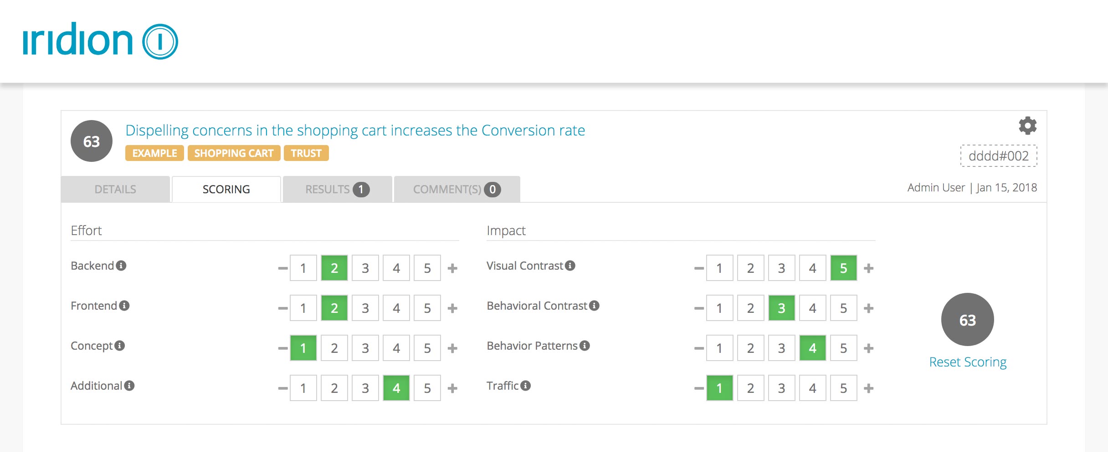Set Backend effort to 1

pos(303,268)
